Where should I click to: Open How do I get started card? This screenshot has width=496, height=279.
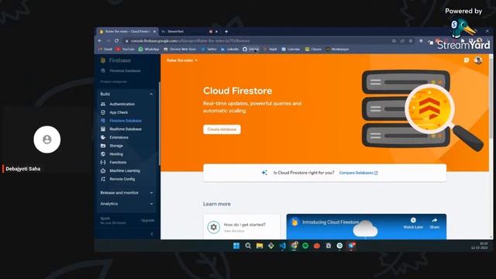[241, 227]
